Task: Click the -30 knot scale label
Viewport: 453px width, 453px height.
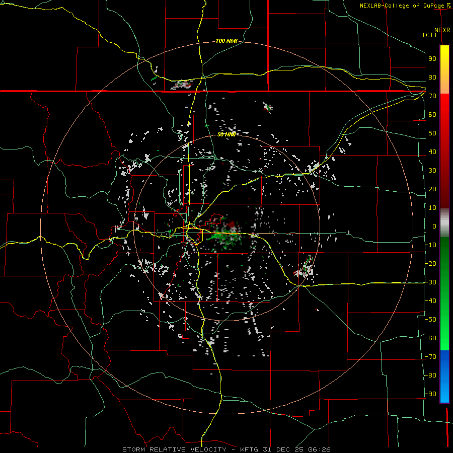Action: click(430, 282)
